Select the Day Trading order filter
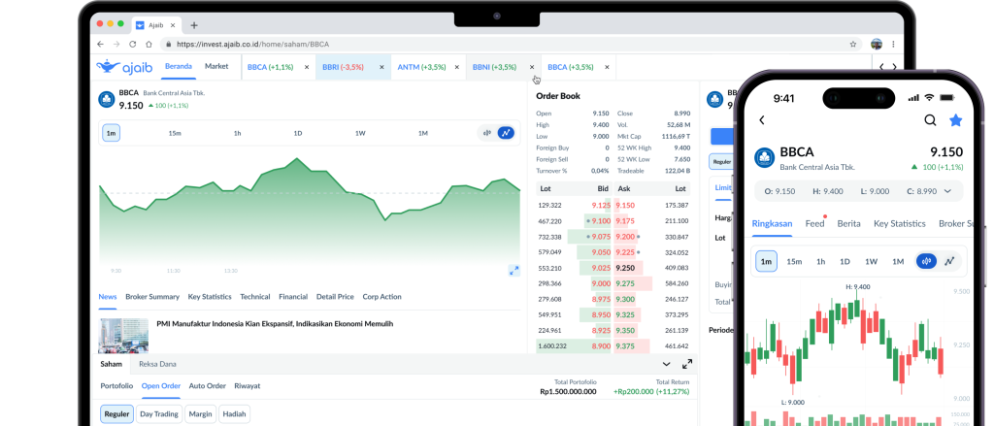The height and width of the screenshot is (426, 994). 157,414
